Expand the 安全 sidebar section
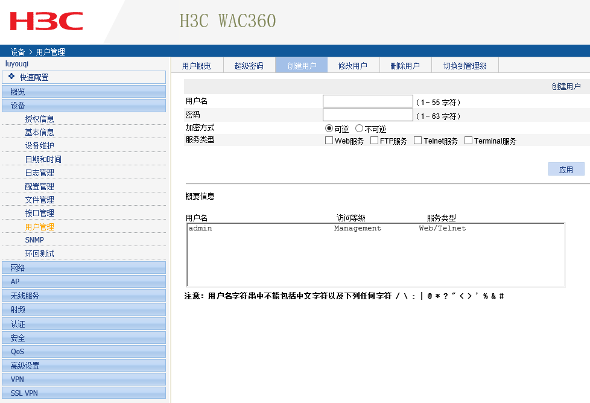The image size is (590, 403). 83,337
